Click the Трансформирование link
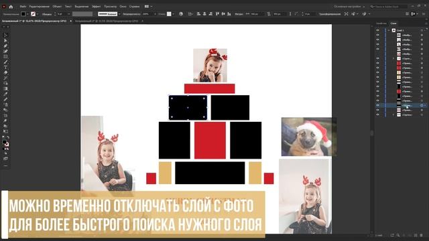This screenshot has width=429, height=241. [330, 14]
